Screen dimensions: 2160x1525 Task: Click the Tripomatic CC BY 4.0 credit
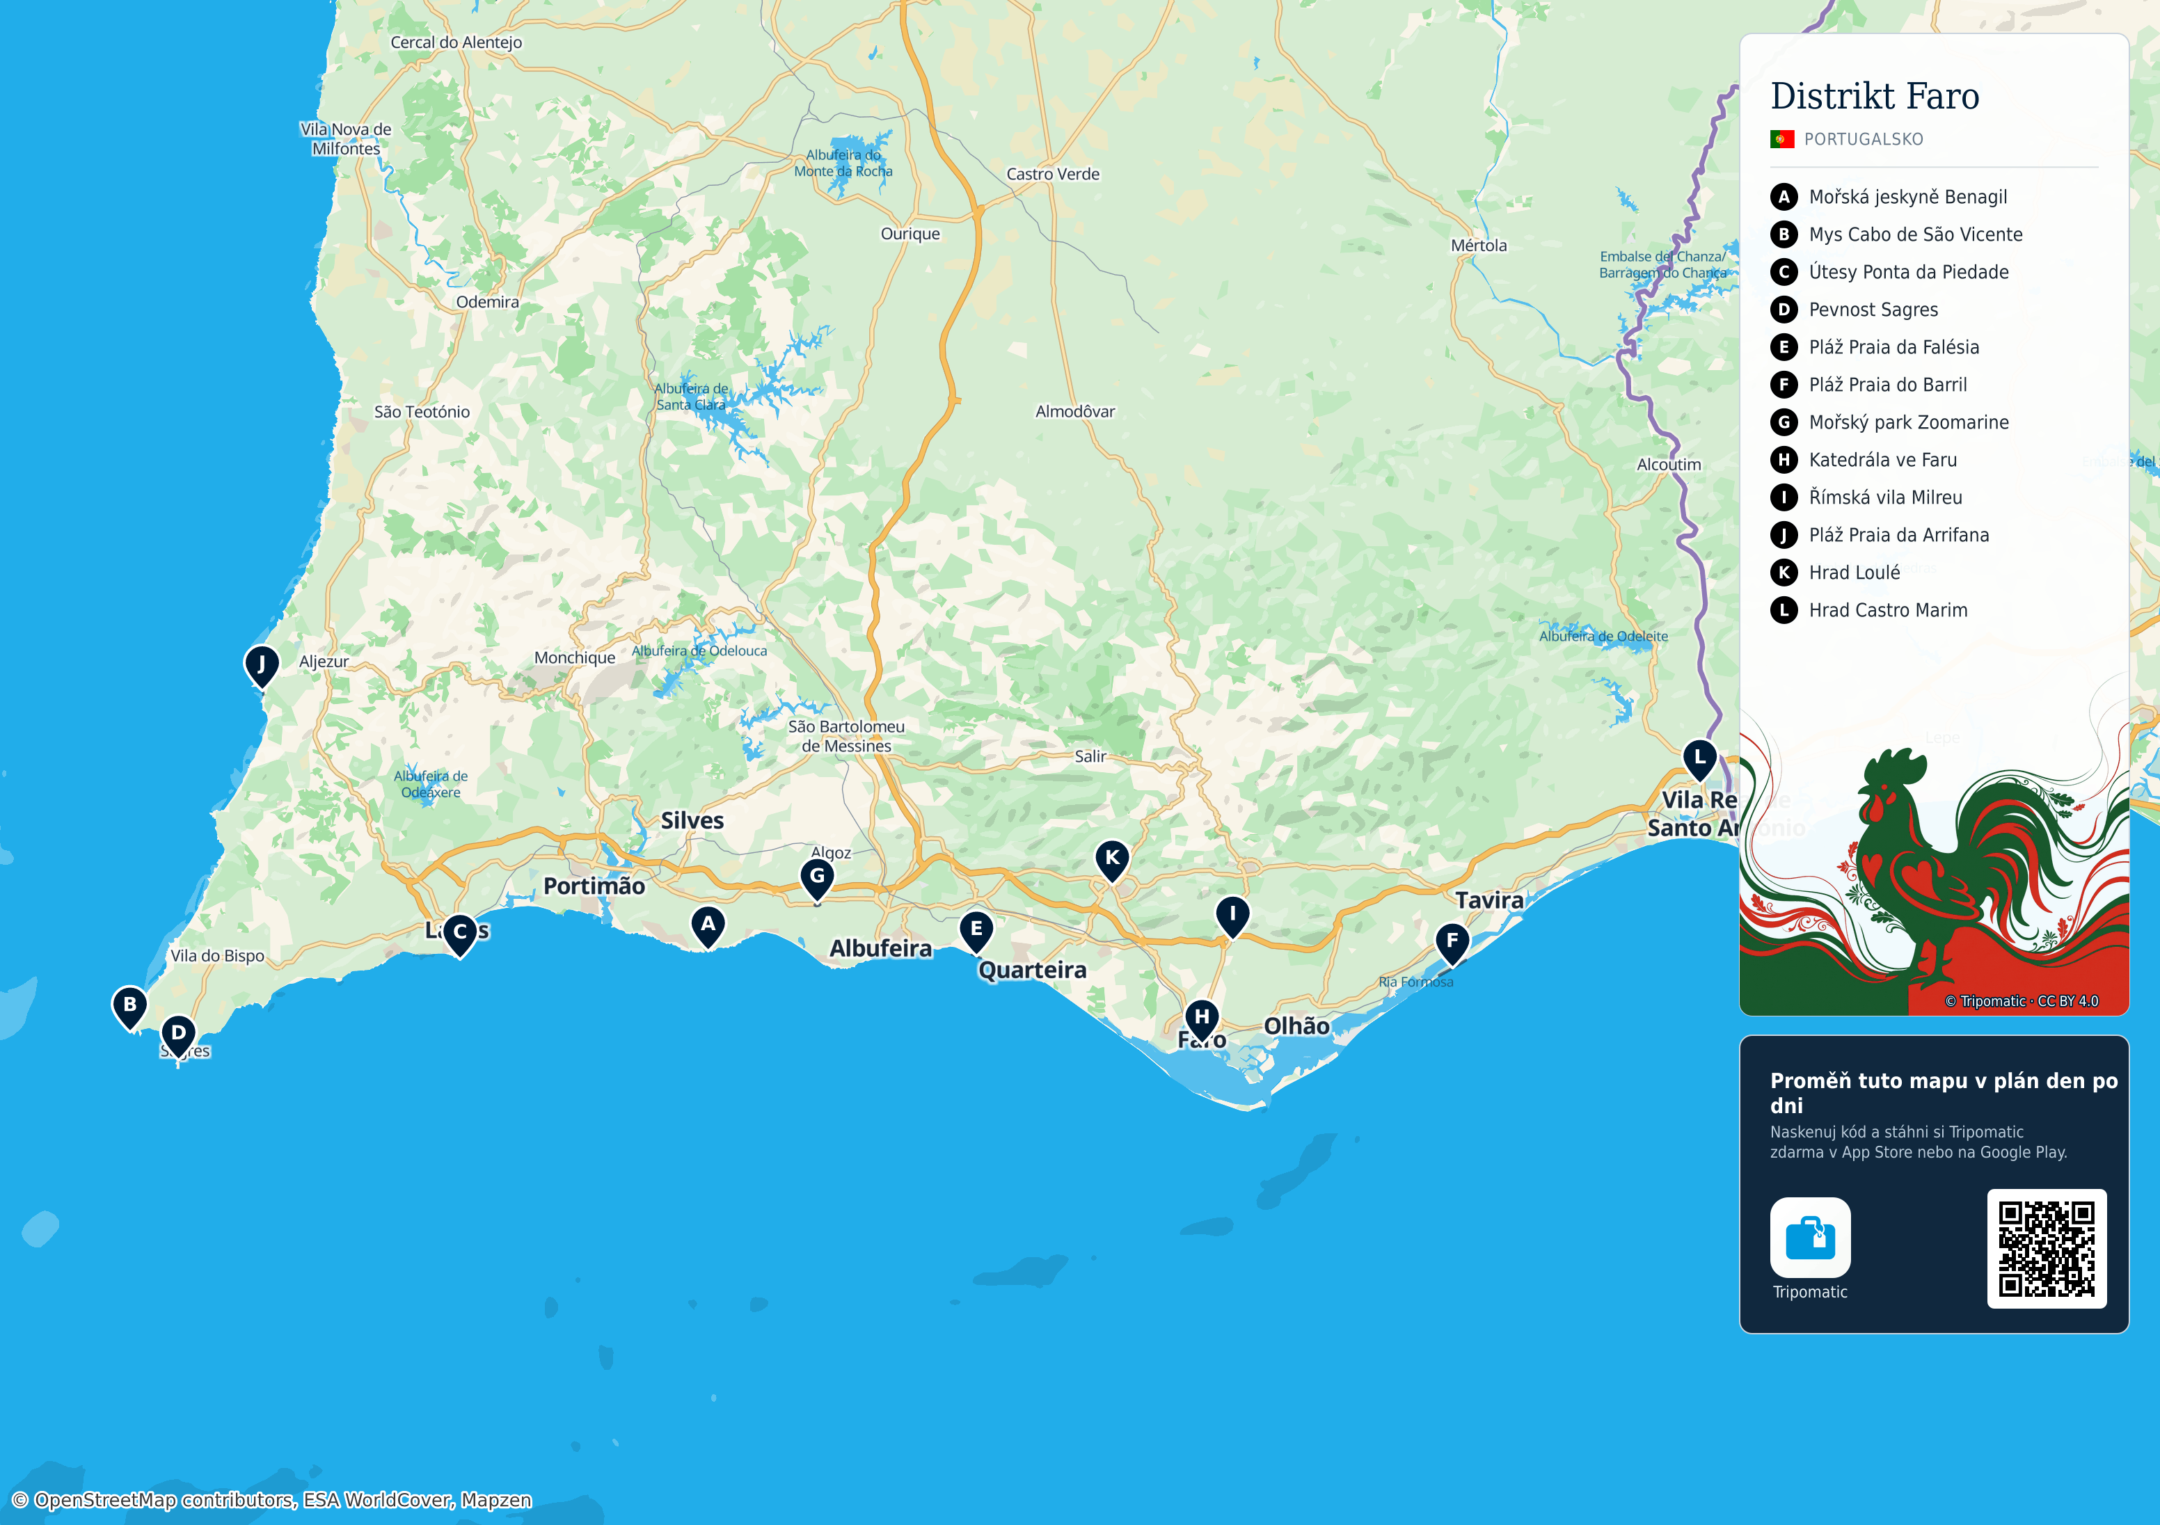[x=2022, y=1001]
